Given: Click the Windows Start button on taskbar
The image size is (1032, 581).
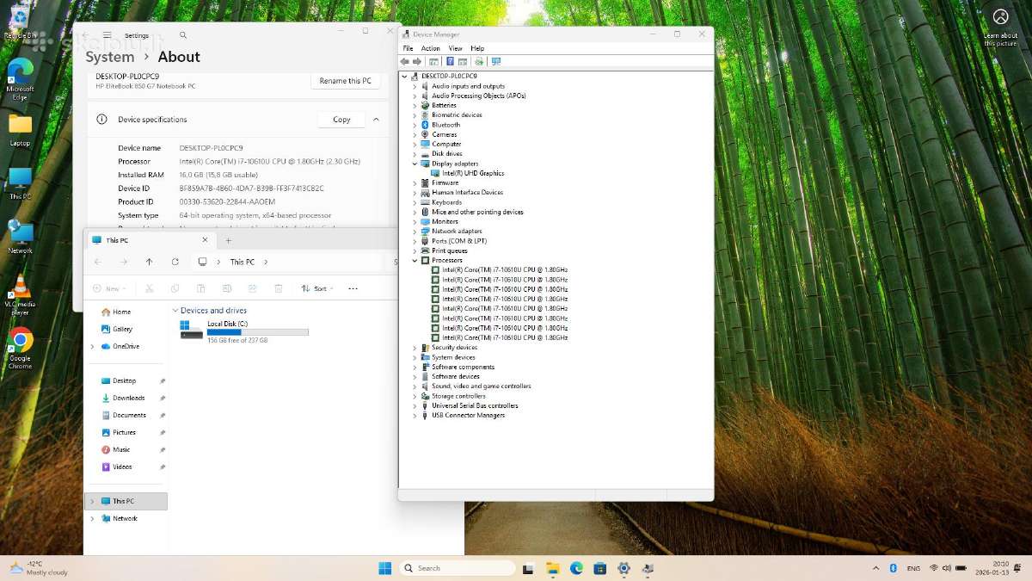Looking at the screenshot, I should point(384,568).
